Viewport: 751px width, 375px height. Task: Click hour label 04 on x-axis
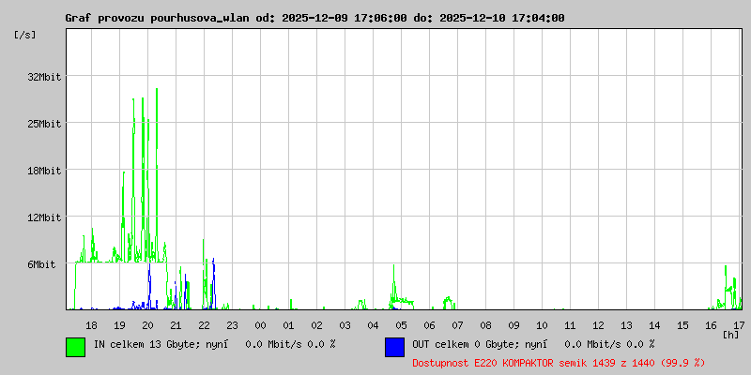click(373, 325)
